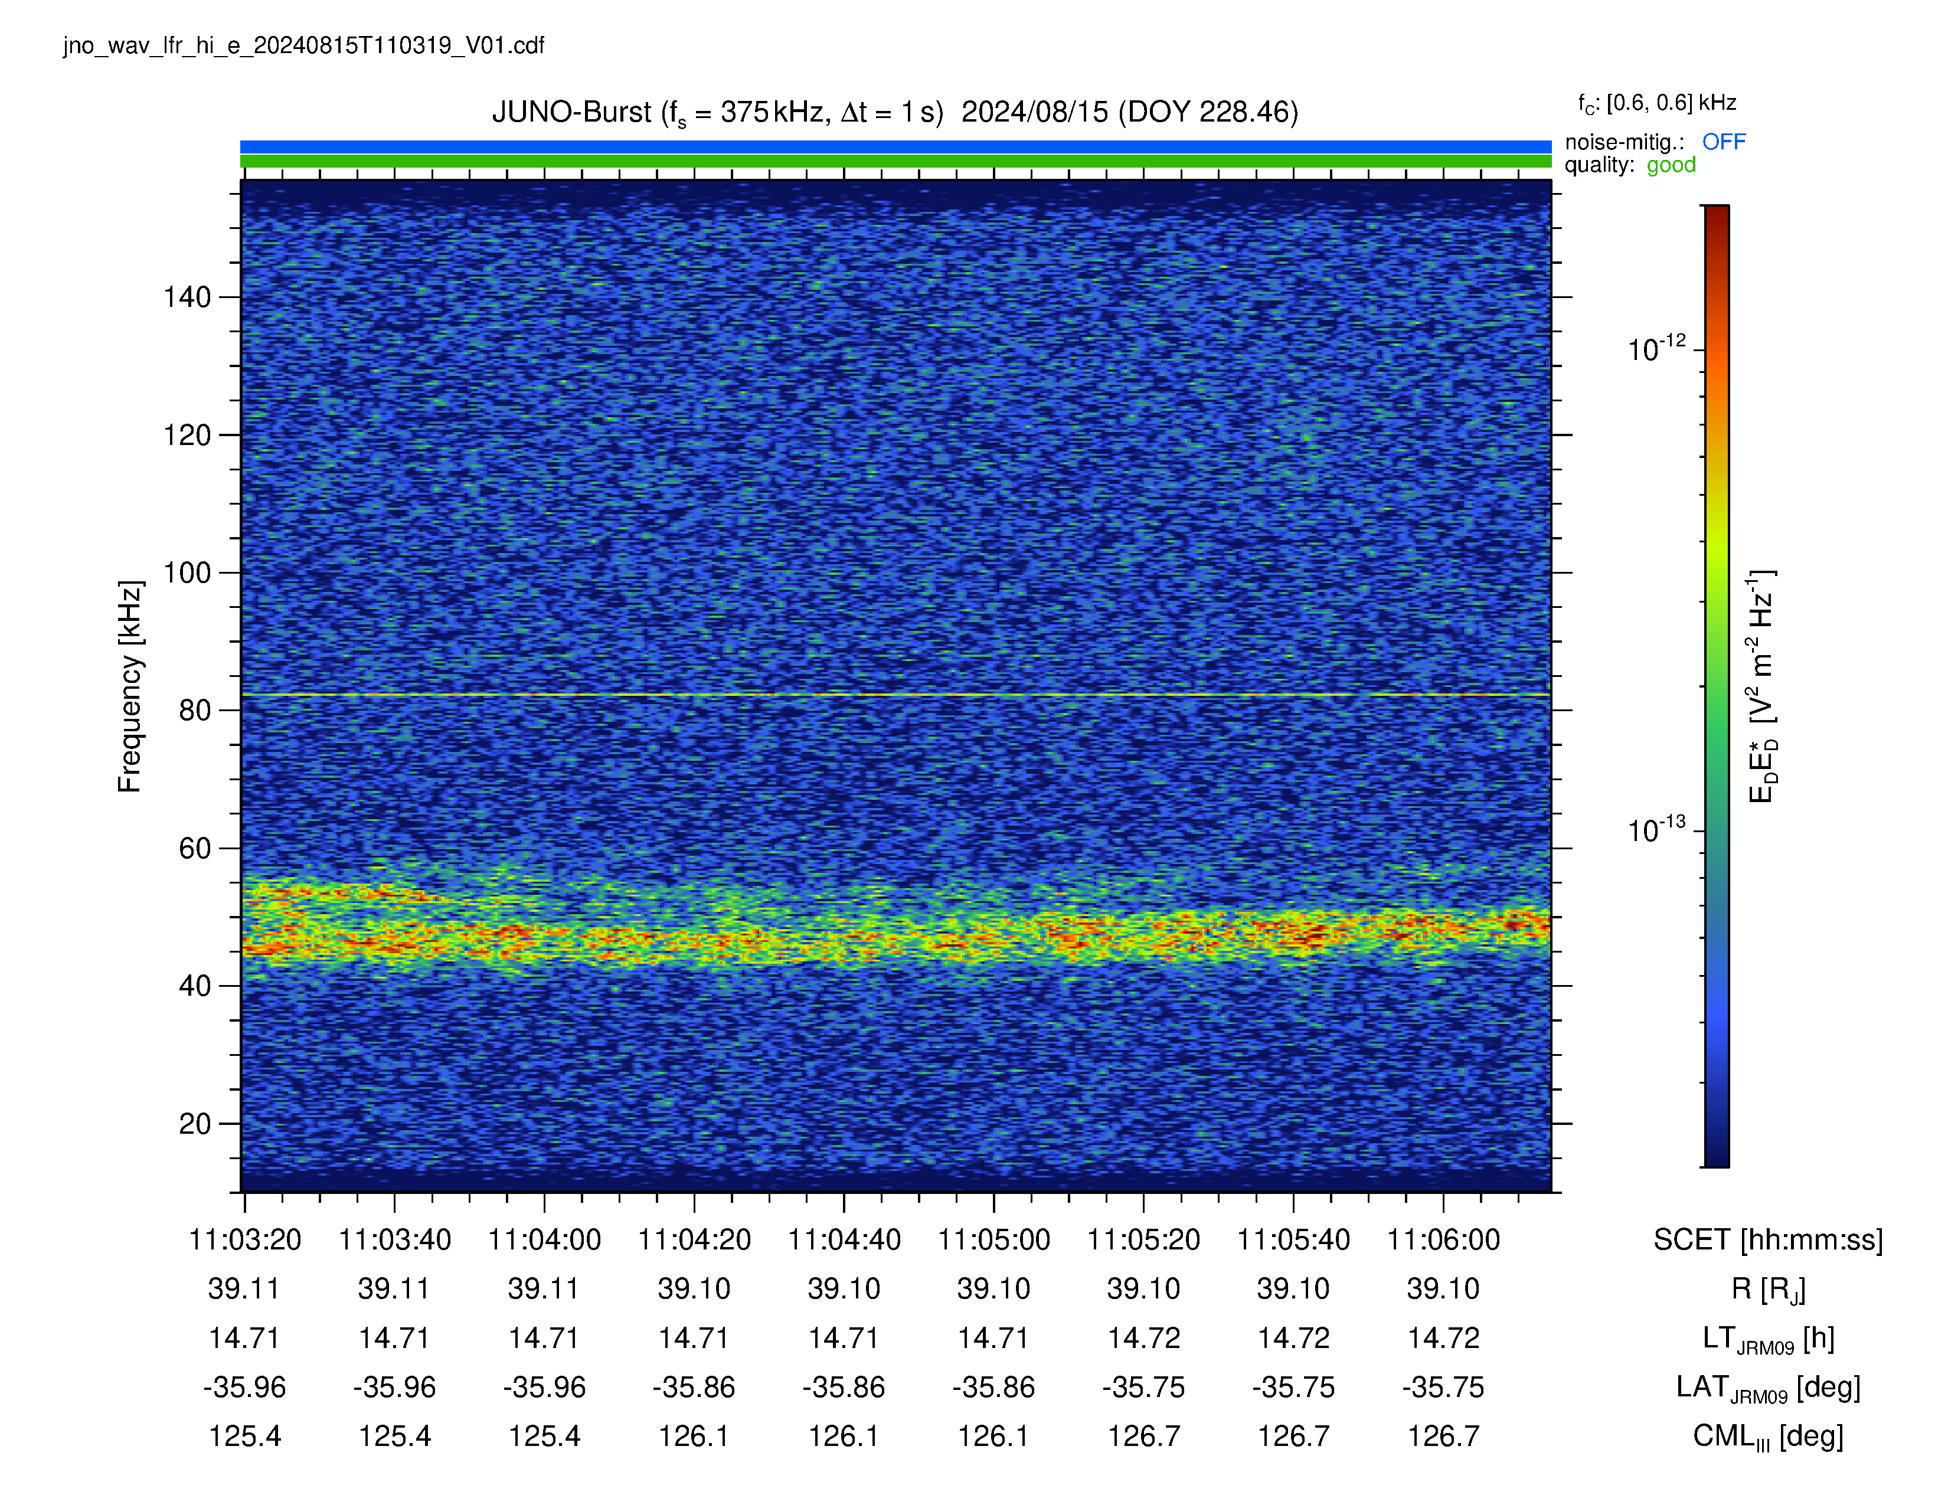
Task: Click the quality good label
Action: point(1630,165)
